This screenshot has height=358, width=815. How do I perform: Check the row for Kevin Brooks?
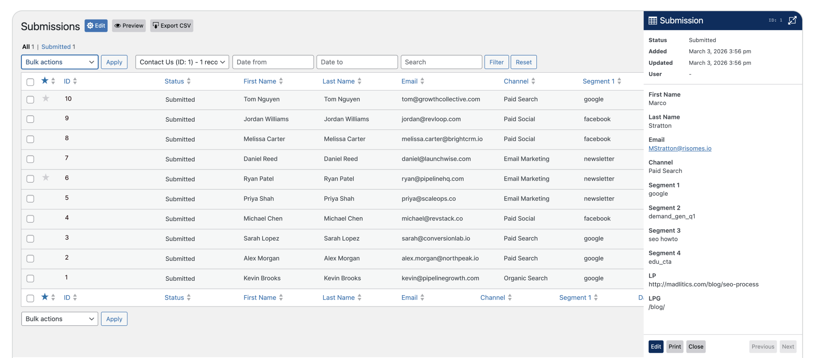tap(30, 278)
